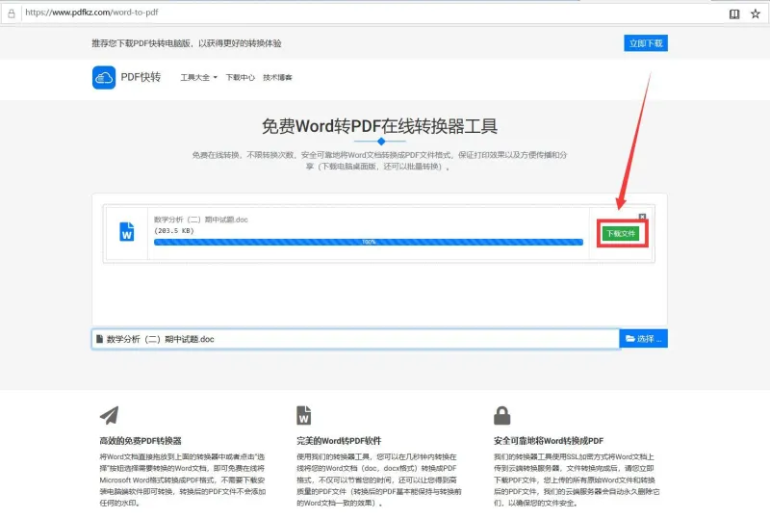Click the (203.5 KB) file size text
Screen dimensions: 770x519
(x=174, y=230)
